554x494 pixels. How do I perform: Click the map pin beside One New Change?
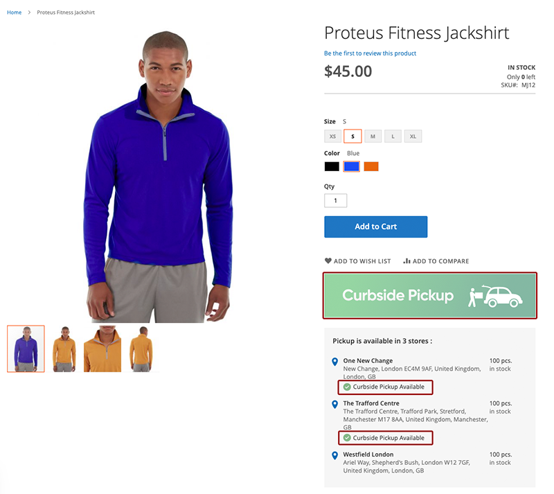pos(335,362)
